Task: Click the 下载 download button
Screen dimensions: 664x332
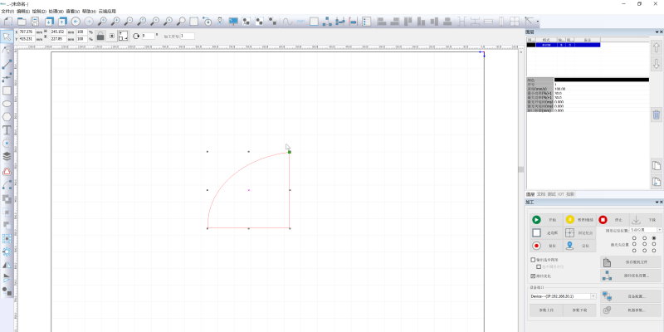Action: (x=646, y=220)
